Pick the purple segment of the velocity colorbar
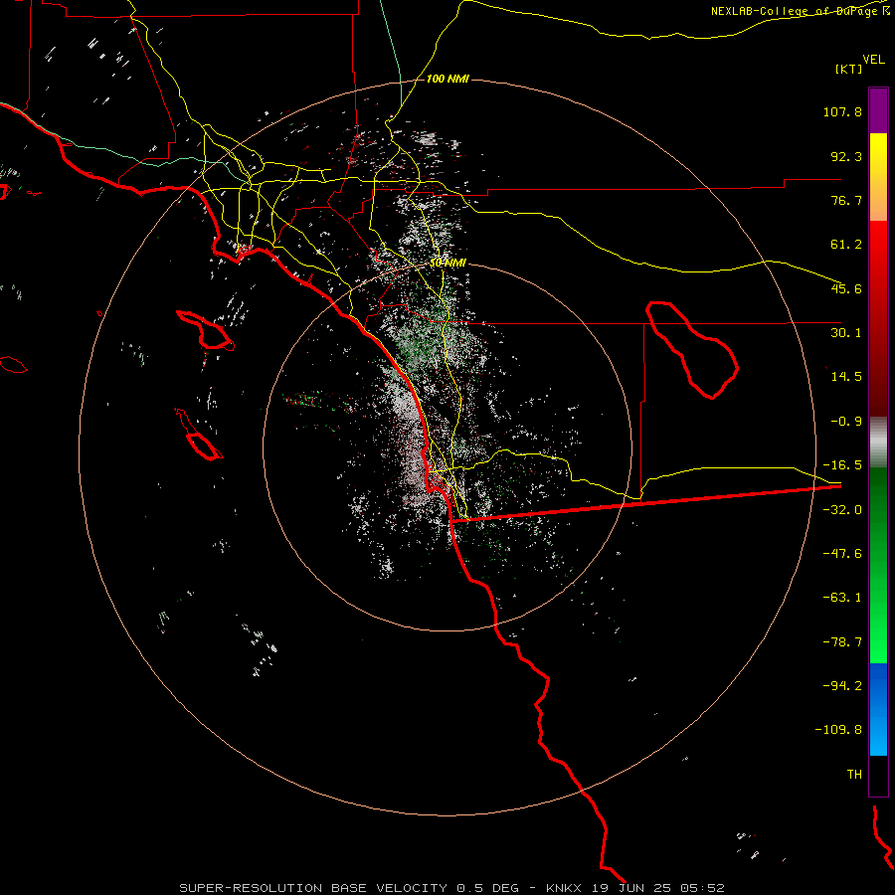Screen dimensions: 895x895 [x=878, y=110]
